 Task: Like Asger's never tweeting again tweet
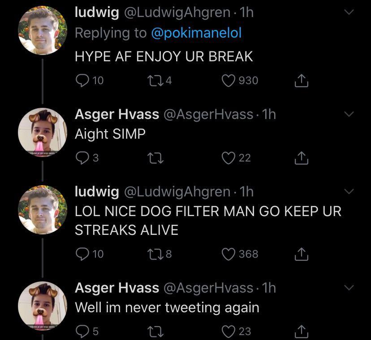point(229,331)
